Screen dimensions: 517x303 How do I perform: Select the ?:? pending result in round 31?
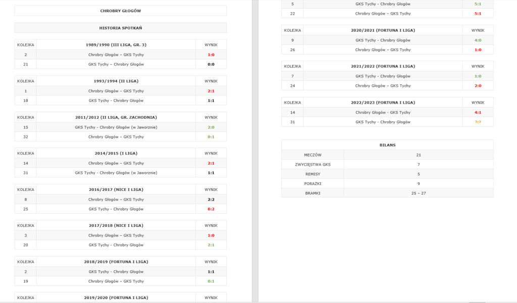coord(478,122)
